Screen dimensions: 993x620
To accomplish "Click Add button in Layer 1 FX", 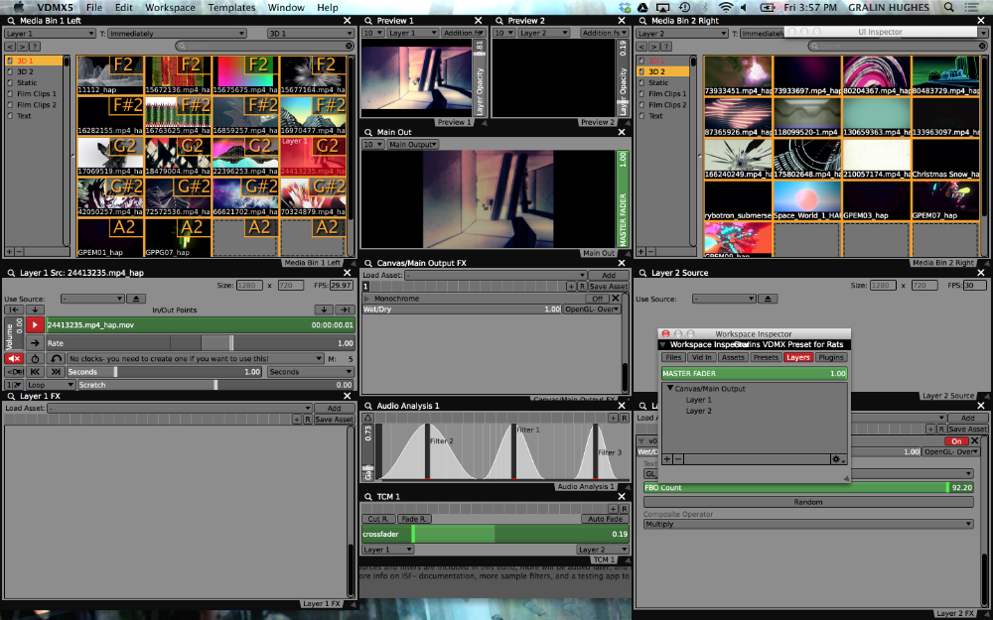I will click(334, 408).
